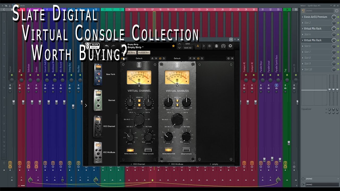Image resolution: width=340 pixels, height=191 pixels.
Task: Open Slot 2 arrow menu in mixer
Action: click(303, 23)
